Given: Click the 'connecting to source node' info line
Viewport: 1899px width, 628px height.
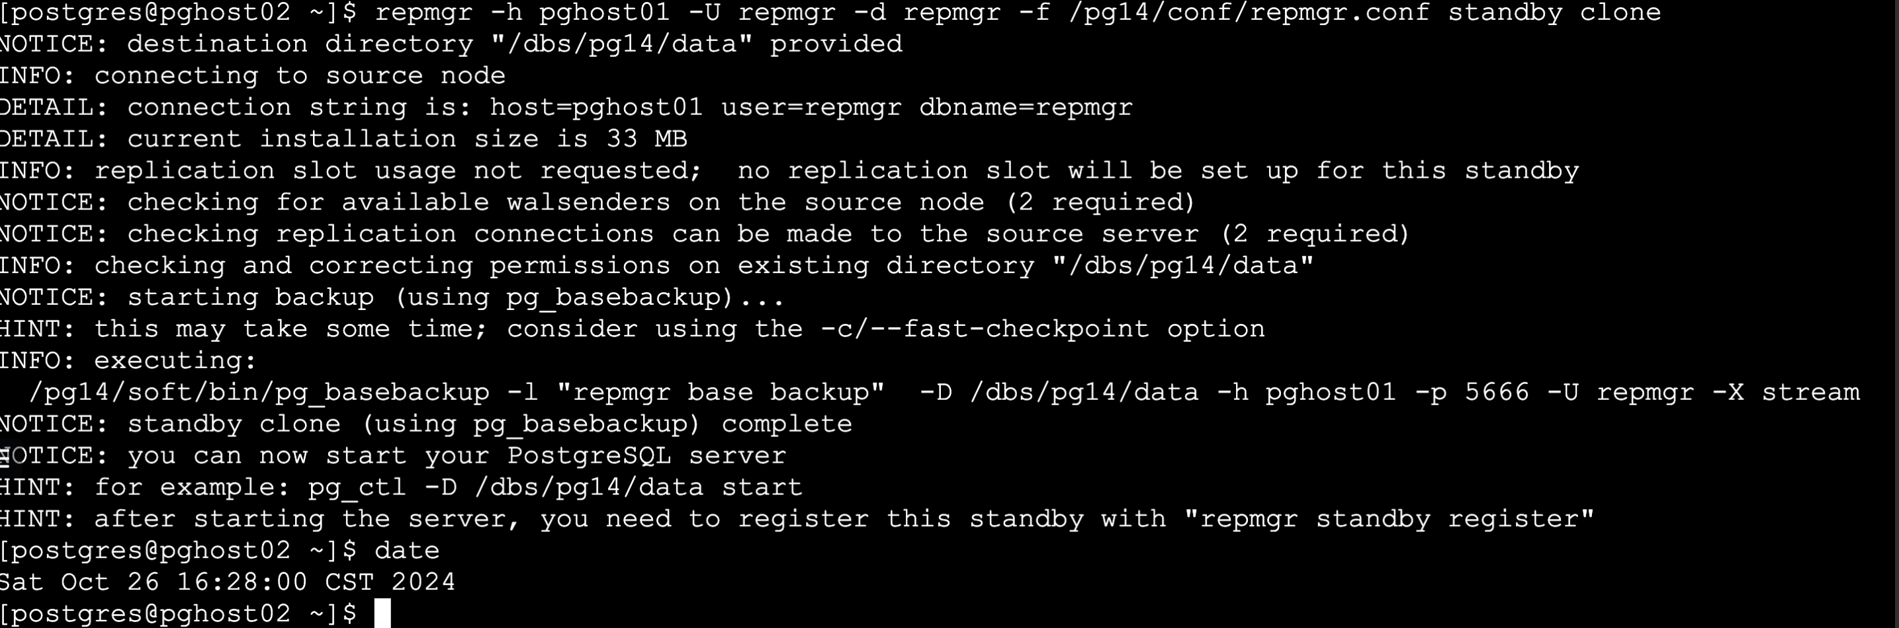Looking at the screenshot, I should click(x=299, y=76).
